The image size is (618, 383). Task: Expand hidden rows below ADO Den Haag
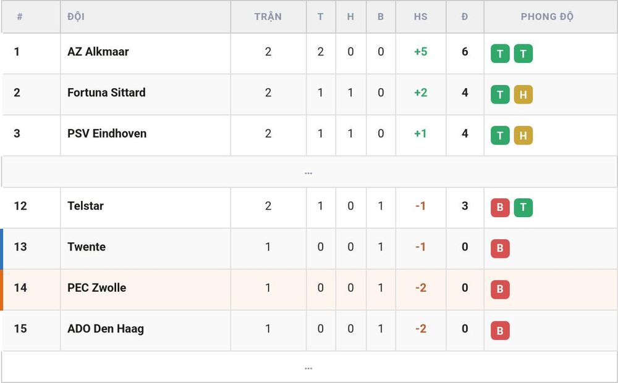(308, 367)
